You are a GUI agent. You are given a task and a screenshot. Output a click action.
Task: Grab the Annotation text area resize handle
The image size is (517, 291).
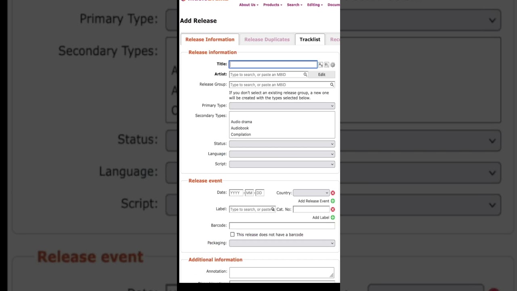pyautogui.click(x=332, y=275)
